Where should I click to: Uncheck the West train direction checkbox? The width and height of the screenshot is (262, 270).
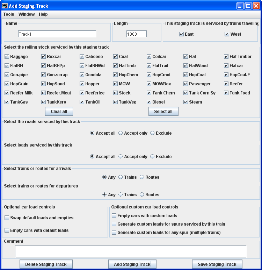click(x=227, y=34)
